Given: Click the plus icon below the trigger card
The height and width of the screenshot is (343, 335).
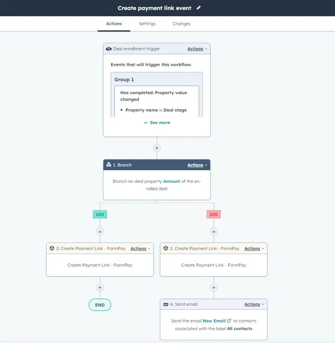Looking at the screenshot, I should tap(157, 148).
